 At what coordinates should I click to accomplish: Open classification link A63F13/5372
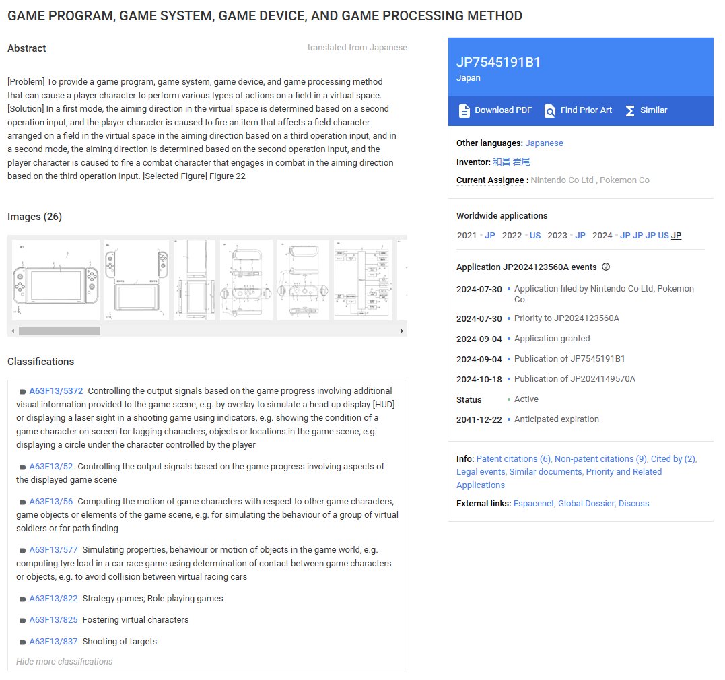56,391
